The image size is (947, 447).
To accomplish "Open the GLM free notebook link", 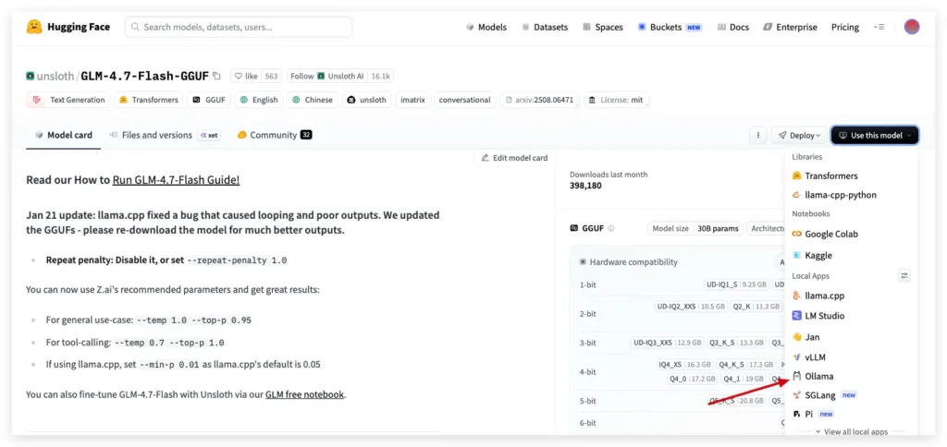I will (x=304, y=394).
